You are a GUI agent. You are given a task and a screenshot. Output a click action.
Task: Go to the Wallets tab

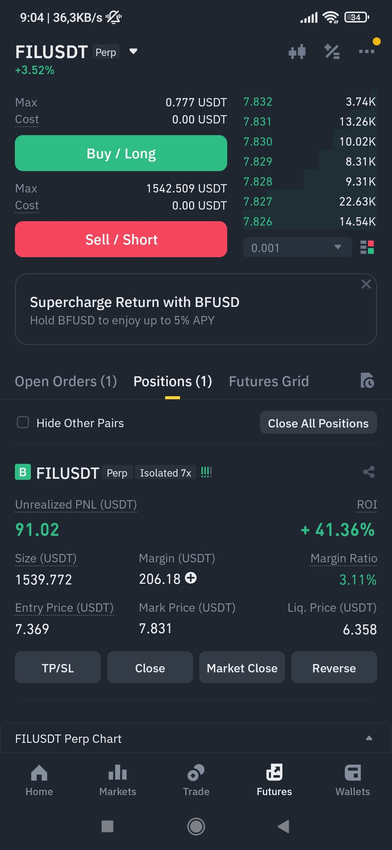[x=352, y=780]
